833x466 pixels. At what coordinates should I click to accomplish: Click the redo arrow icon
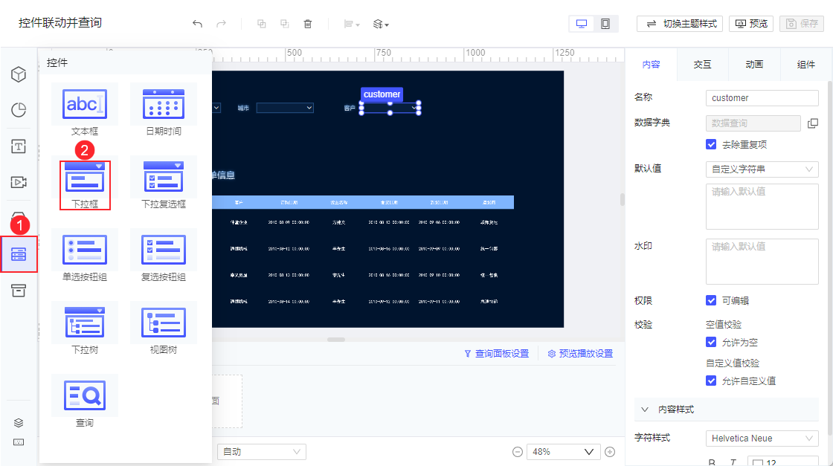click(221, 24)
